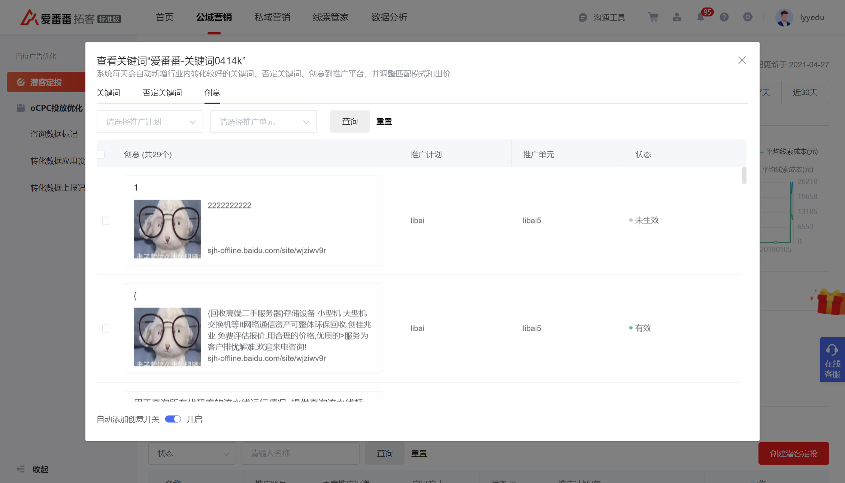Image resolution: width=845 pixels, height=483 pixels.
Task: Click the thumbnail in the 回收高端二手服务器 creative
Action: pos(167,337)
